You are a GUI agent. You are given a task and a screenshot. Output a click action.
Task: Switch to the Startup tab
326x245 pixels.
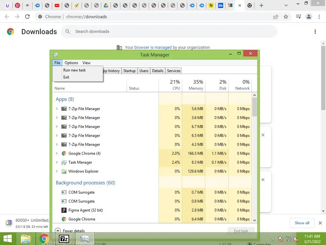129,71
